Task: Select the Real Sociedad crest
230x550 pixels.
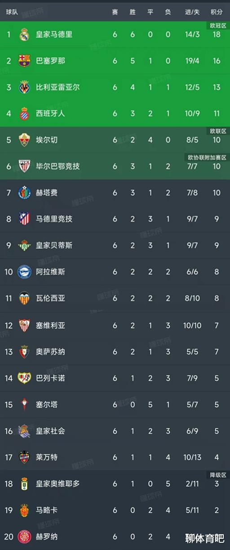Action: coord(24,431)
